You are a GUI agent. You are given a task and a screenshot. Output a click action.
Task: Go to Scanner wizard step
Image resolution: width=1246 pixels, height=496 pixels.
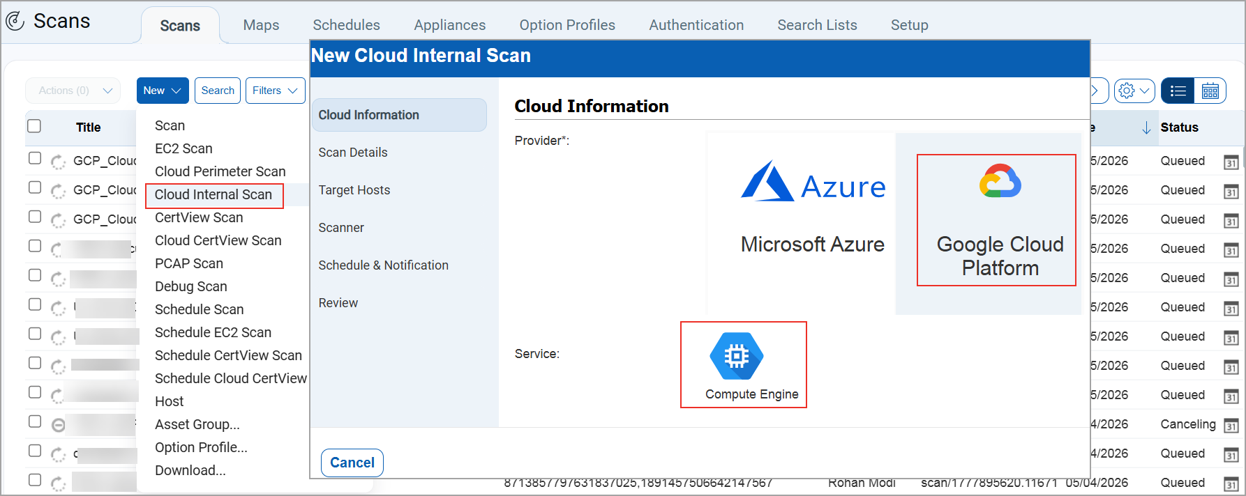tap(341, 228)
